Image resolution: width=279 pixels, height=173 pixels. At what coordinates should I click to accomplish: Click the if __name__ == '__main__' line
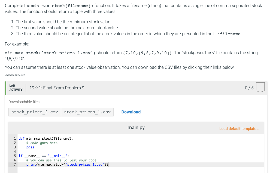(x=44, y=156)
